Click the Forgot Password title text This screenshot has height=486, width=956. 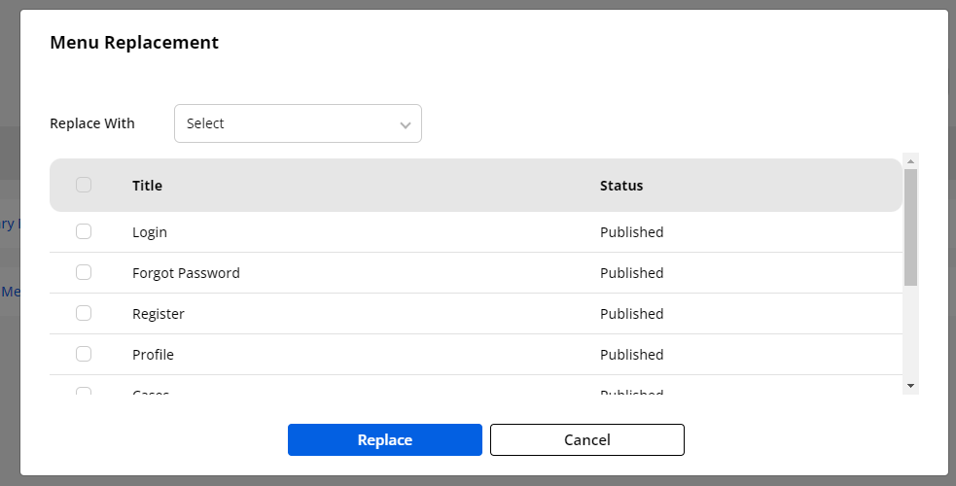click(186, 273)
